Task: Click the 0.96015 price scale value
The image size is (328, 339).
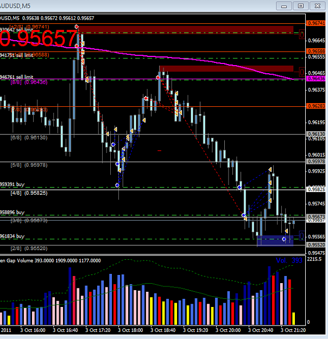Action: coord(316,155)
